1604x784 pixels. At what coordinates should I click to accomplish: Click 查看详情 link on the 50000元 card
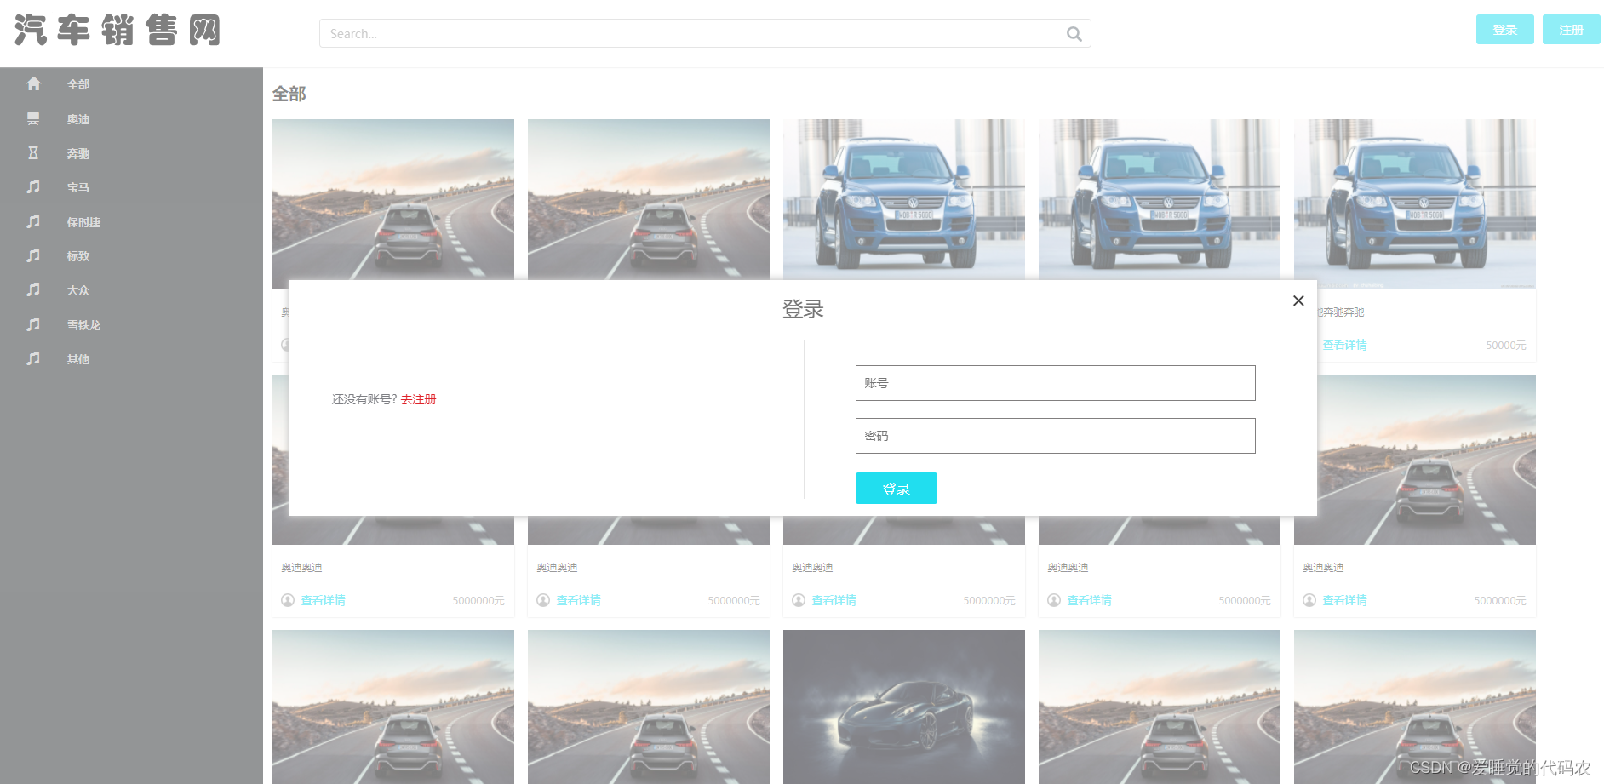[x=1344, y=345]
